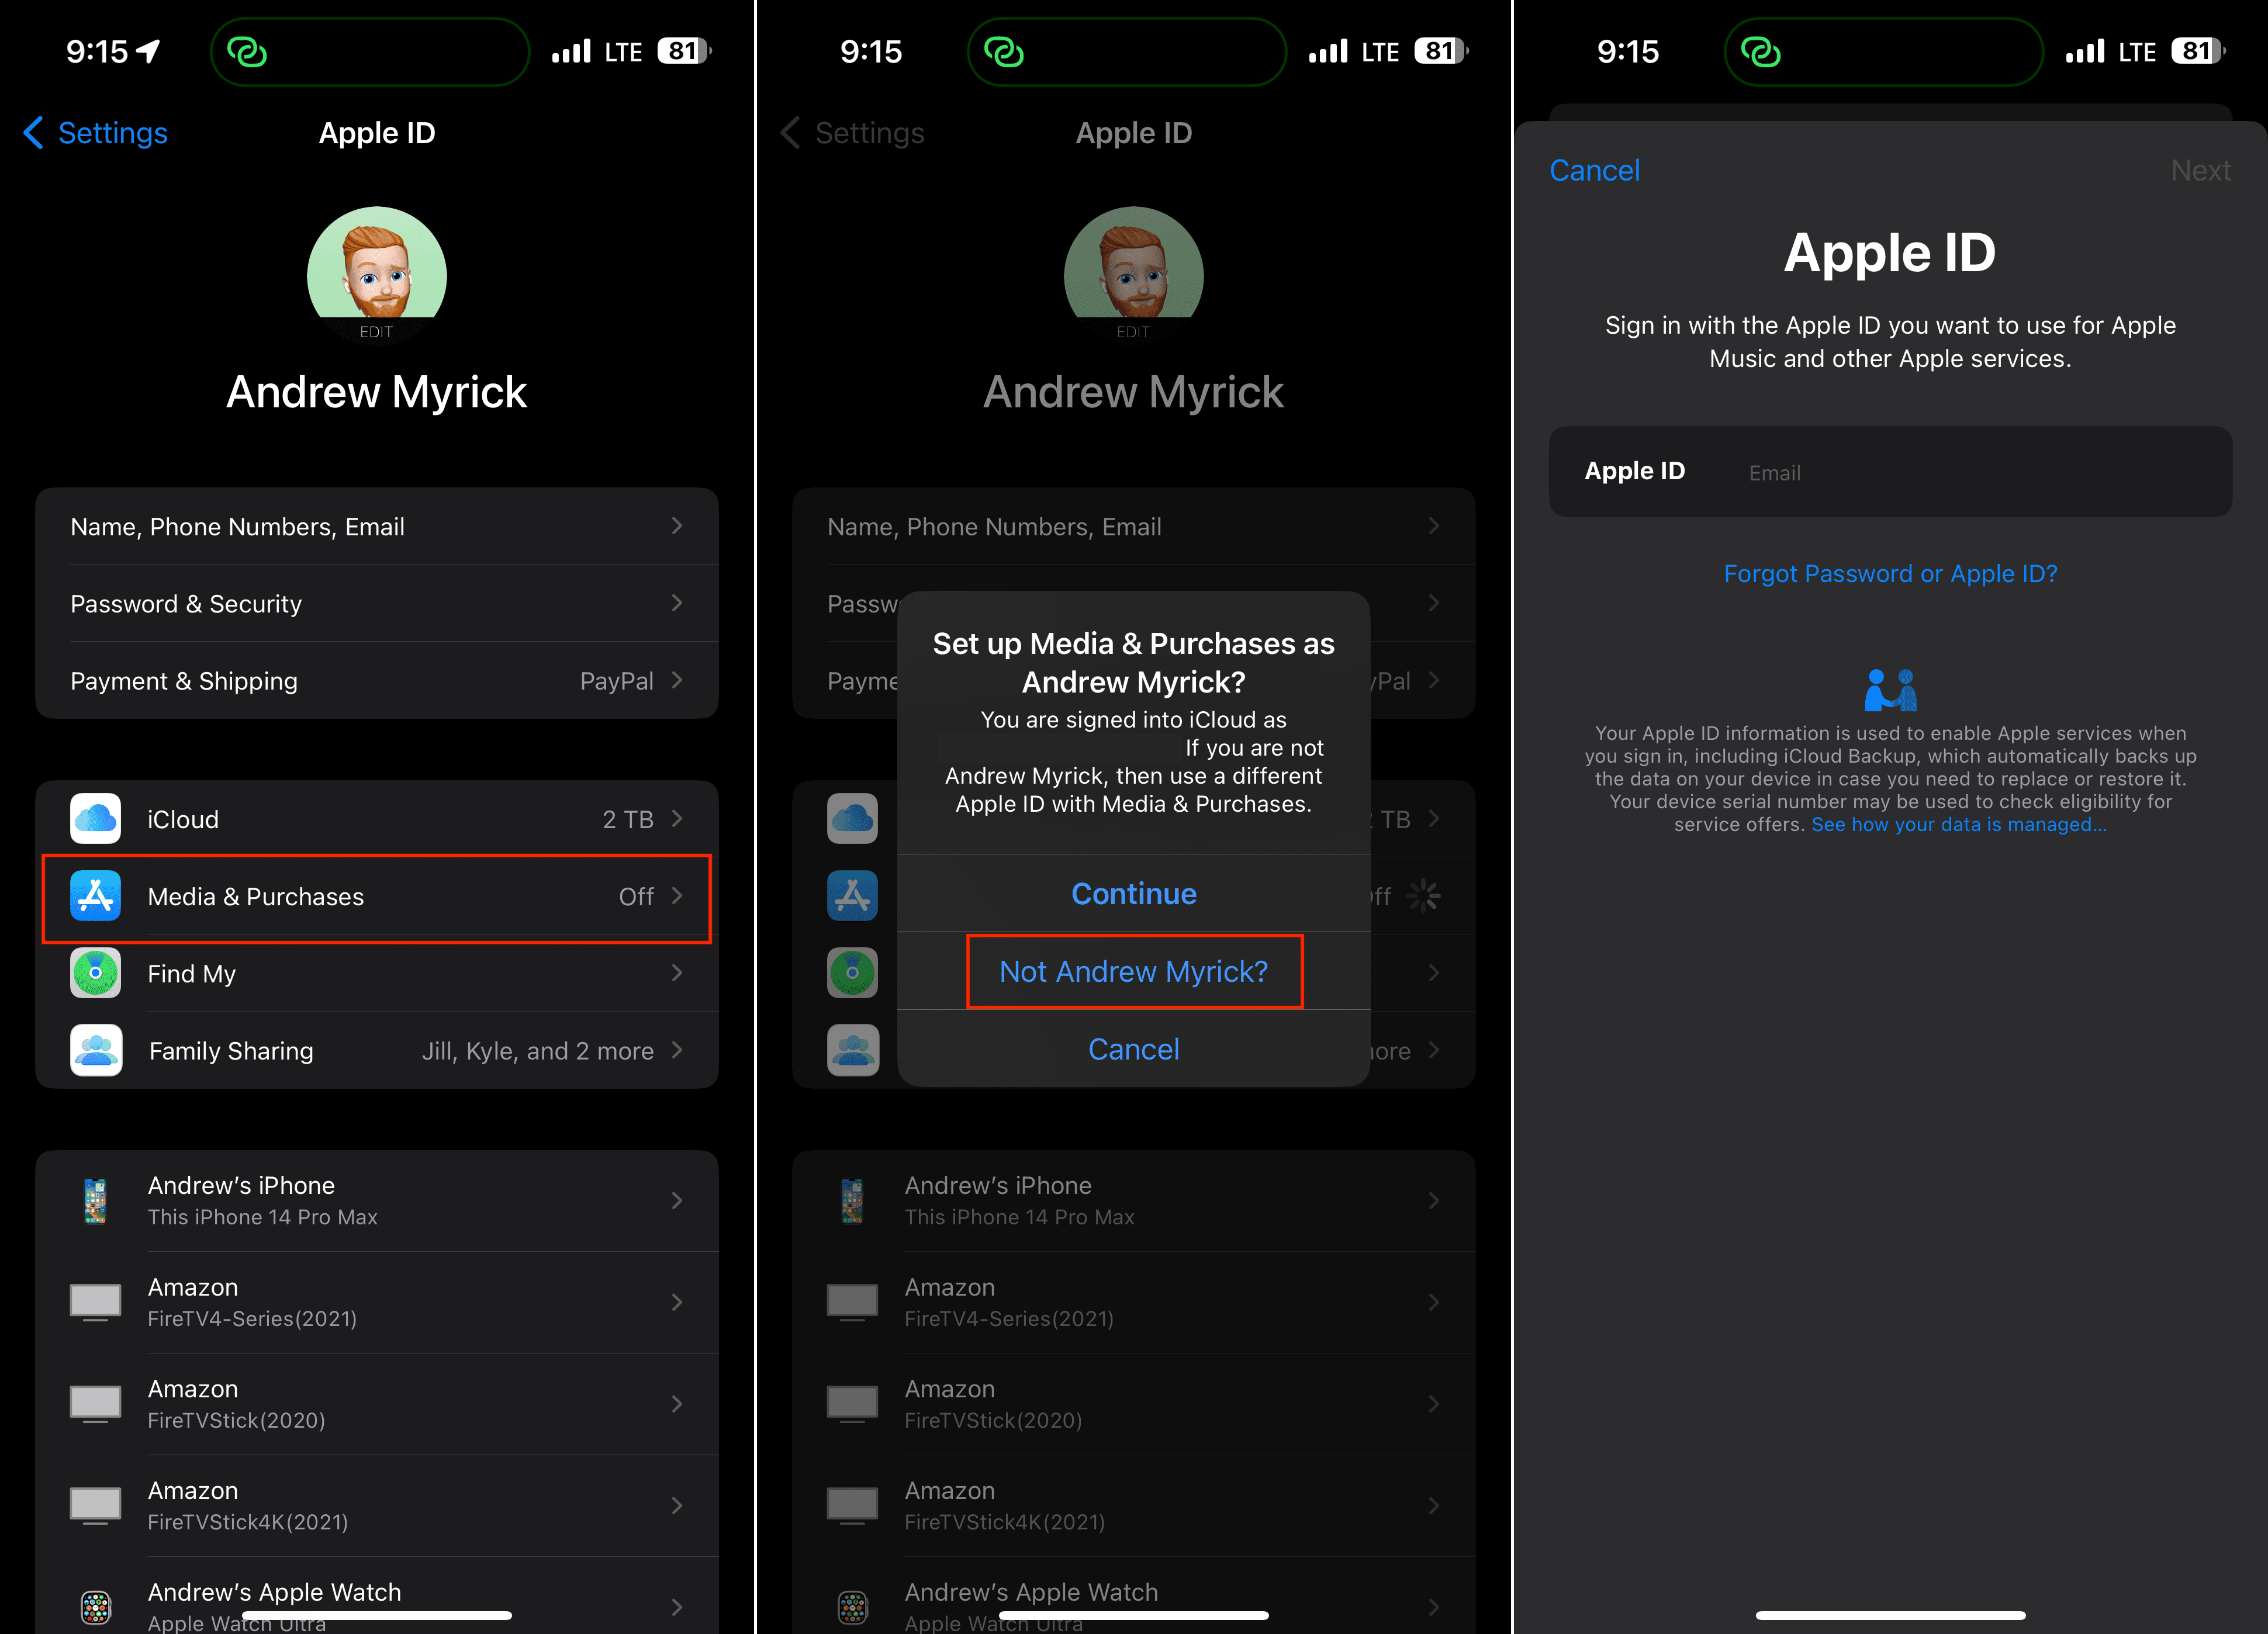Tap "Jill, Kyle, and 2 more" in left screen
Screen dimensions: 2268x1634
[x=538, y=1051]
